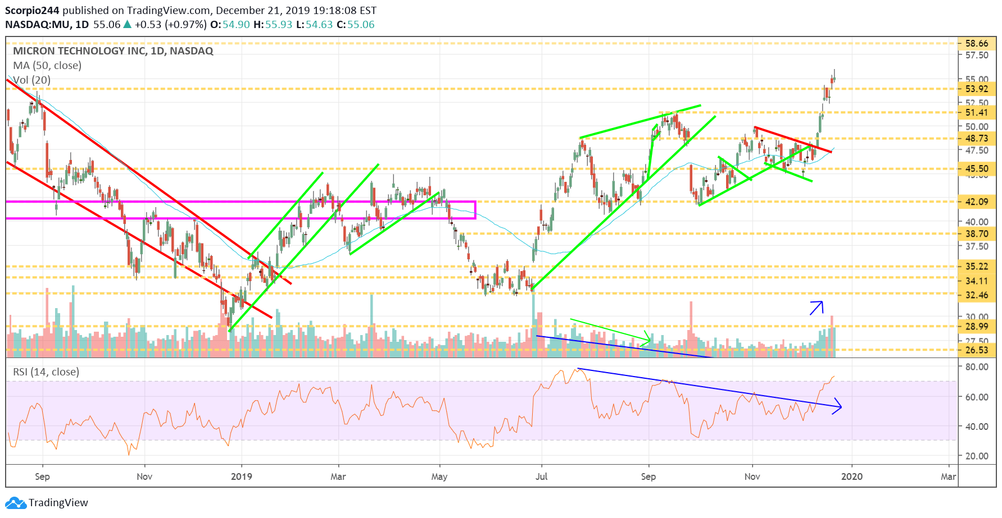Screen dimensions: 1002x518
Task: Click the 32.46 price level label
Action: (977, 295)
